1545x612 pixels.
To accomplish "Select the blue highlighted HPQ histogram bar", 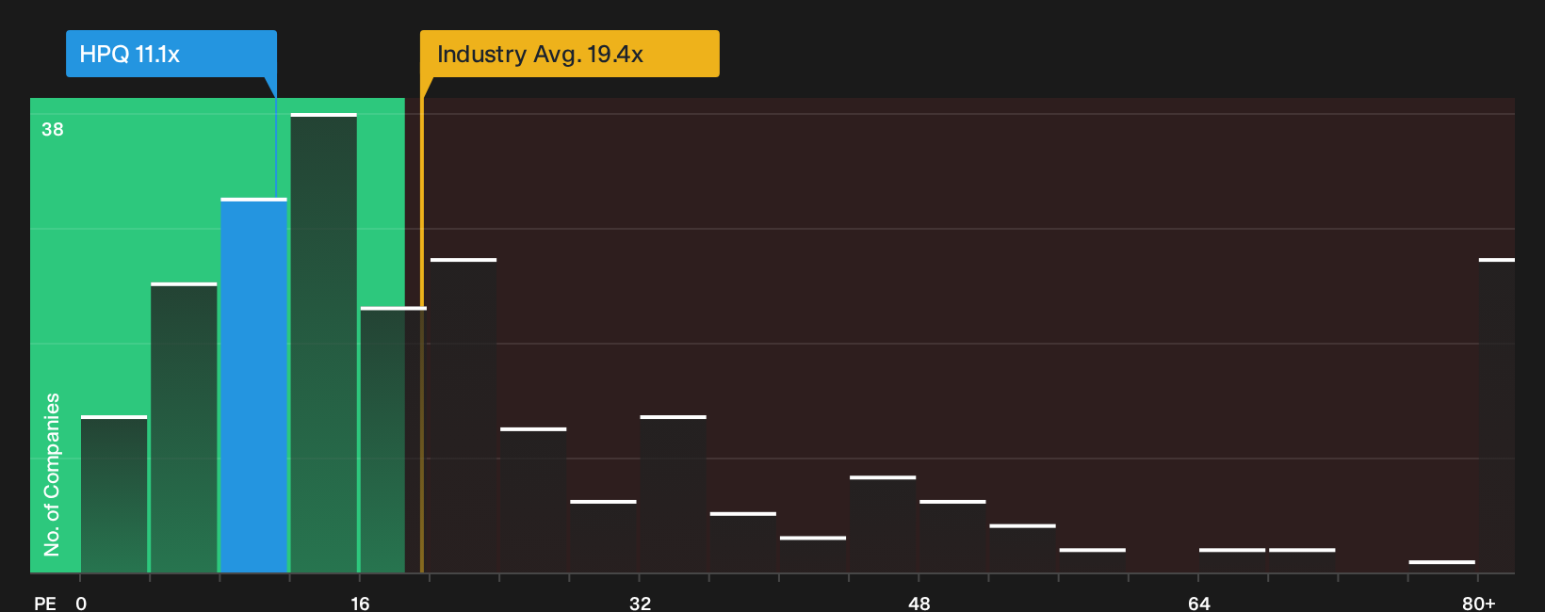I will point(254,385).
